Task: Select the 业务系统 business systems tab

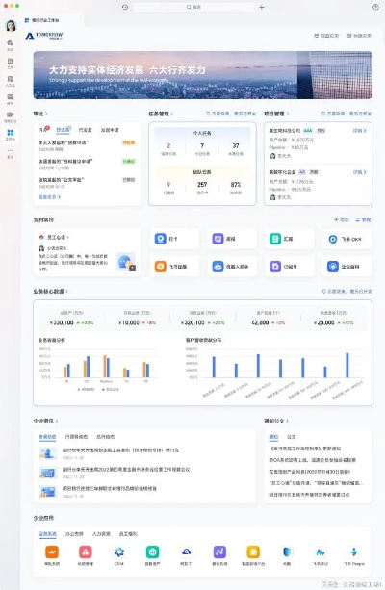Action: [47, 534]
